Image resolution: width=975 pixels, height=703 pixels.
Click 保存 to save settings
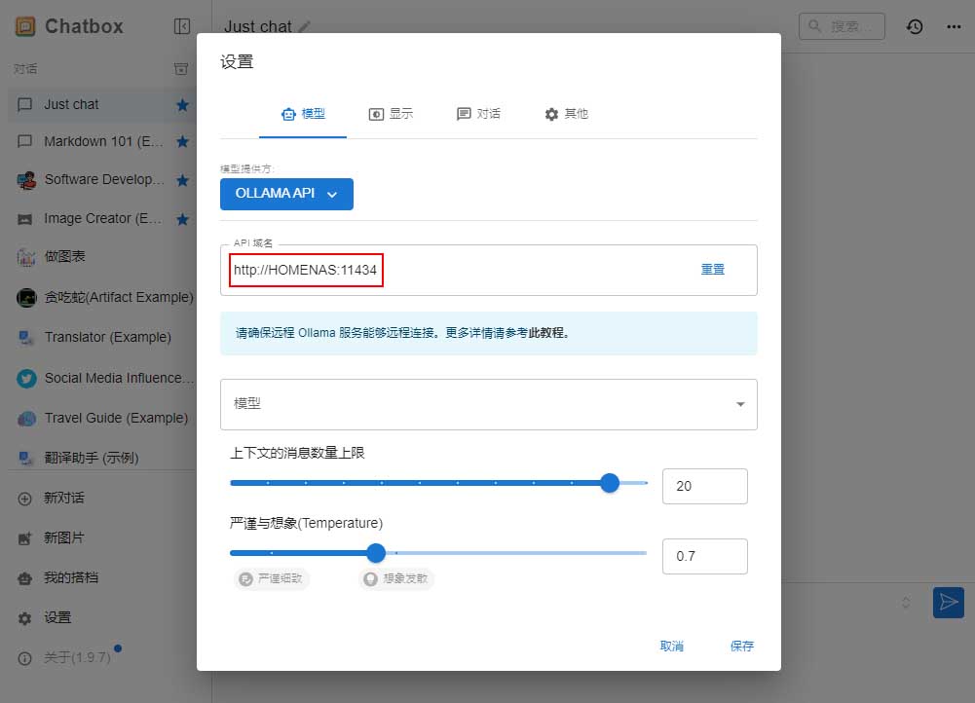coord(742,647)
